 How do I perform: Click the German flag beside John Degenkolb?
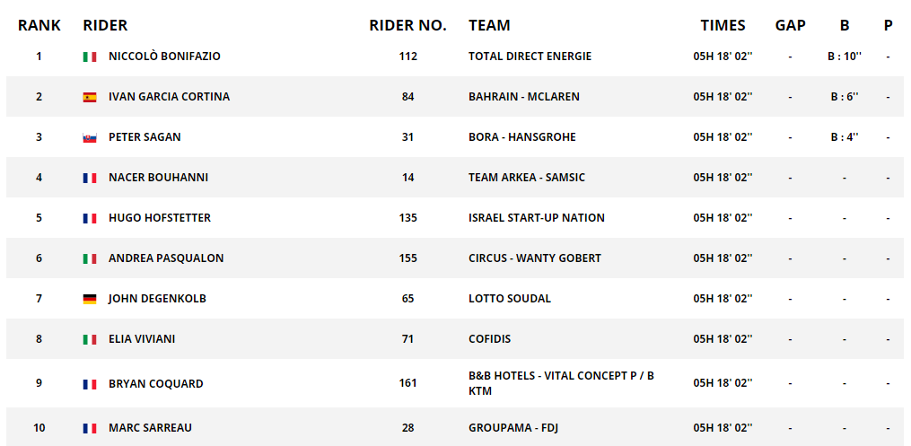click(90, 299)
